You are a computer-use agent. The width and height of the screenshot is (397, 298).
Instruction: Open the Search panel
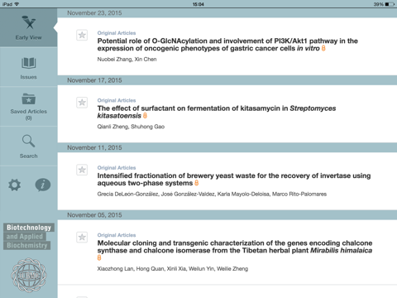coord(28,147)
